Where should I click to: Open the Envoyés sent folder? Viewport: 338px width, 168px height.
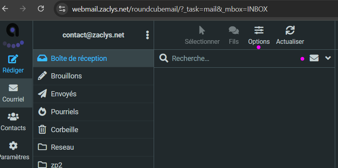click(63, 94)
